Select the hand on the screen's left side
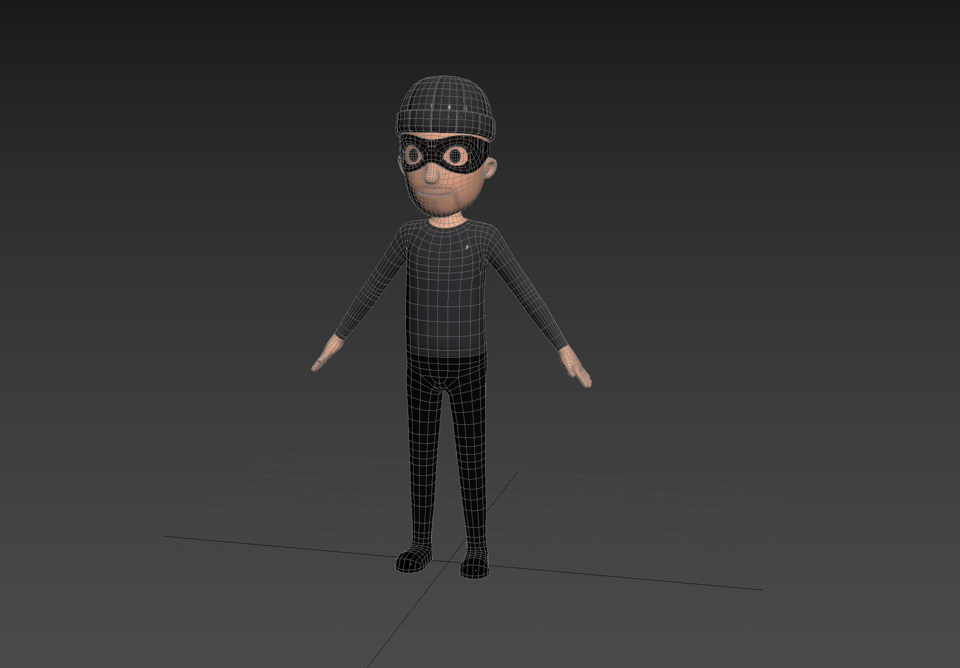The height and width of the screenshot is (668, 960). (x=327, y=353)
